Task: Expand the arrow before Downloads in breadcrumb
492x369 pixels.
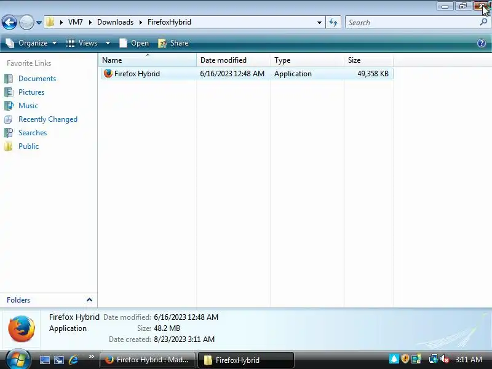Action: [x=90, y=22]
